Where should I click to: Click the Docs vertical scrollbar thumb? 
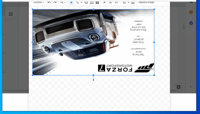(184, 27)
